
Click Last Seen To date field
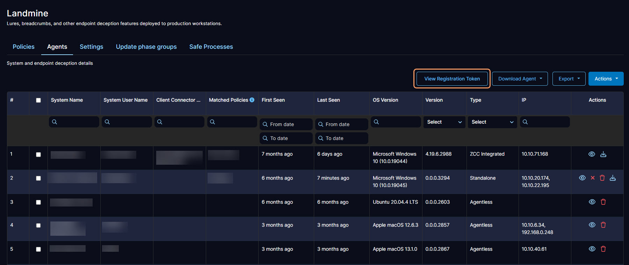coord(341,138)
